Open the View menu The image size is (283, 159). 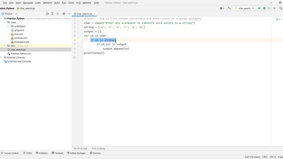click(x=18, y=3)
